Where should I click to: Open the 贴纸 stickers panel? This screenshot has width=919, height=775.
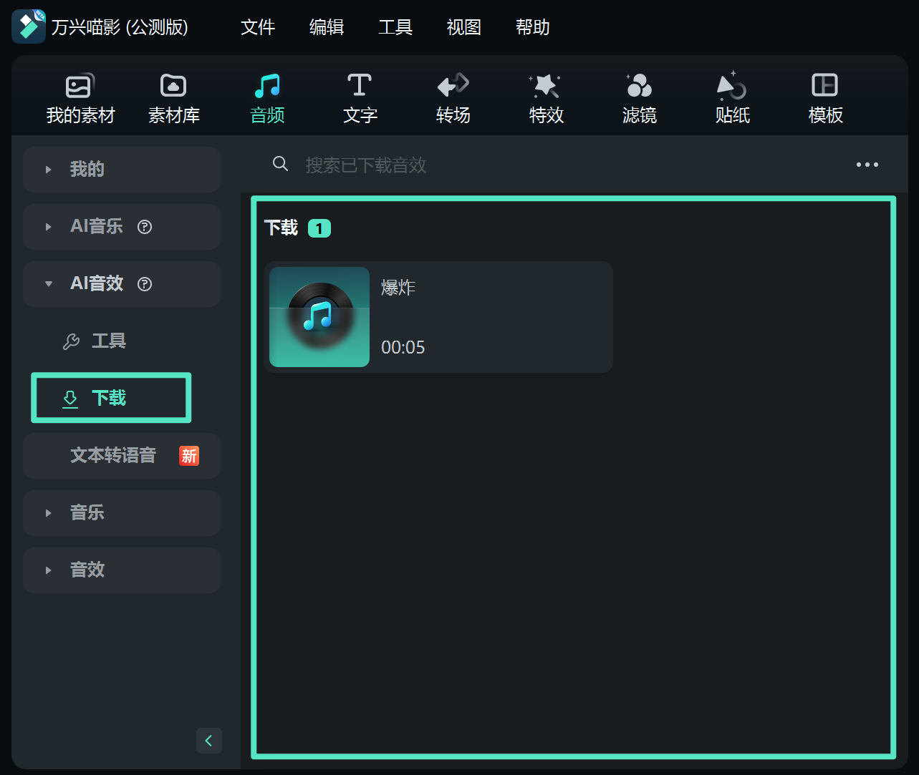732,97
